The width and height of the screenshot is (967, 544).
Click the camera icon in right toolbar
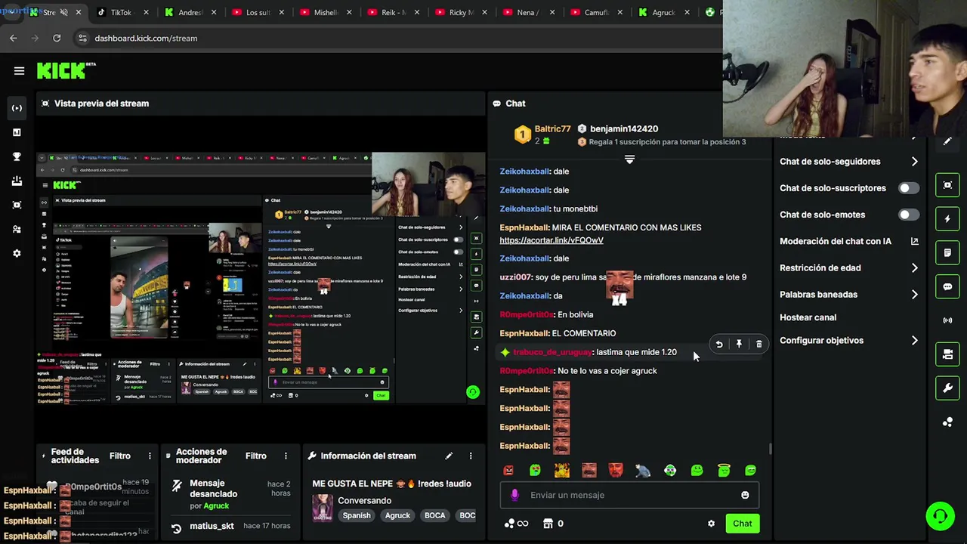[947, 354]
